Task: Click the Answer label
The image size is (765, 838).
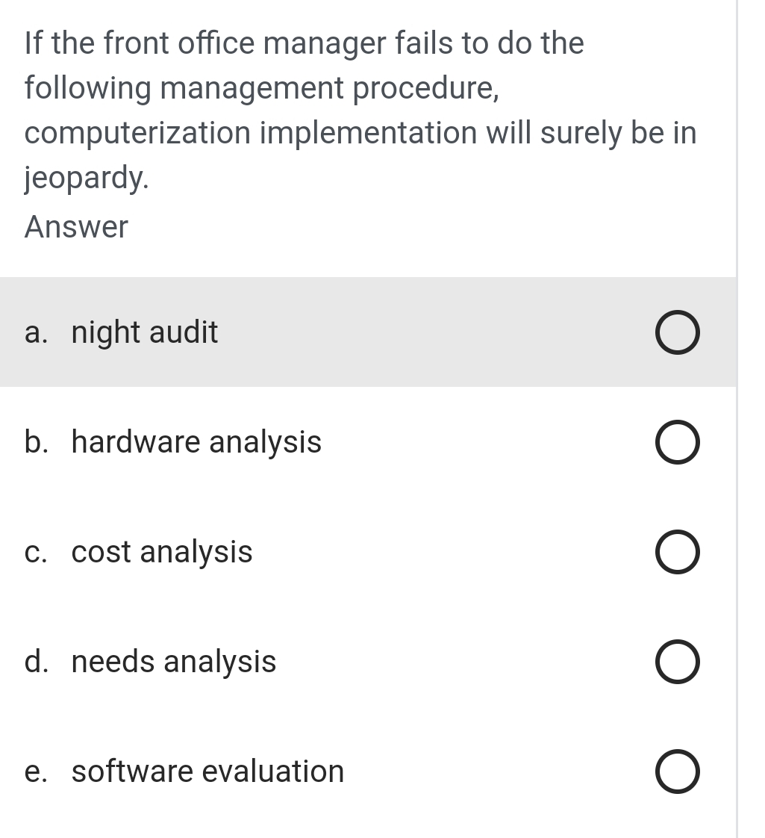Action: pos(75,226)
